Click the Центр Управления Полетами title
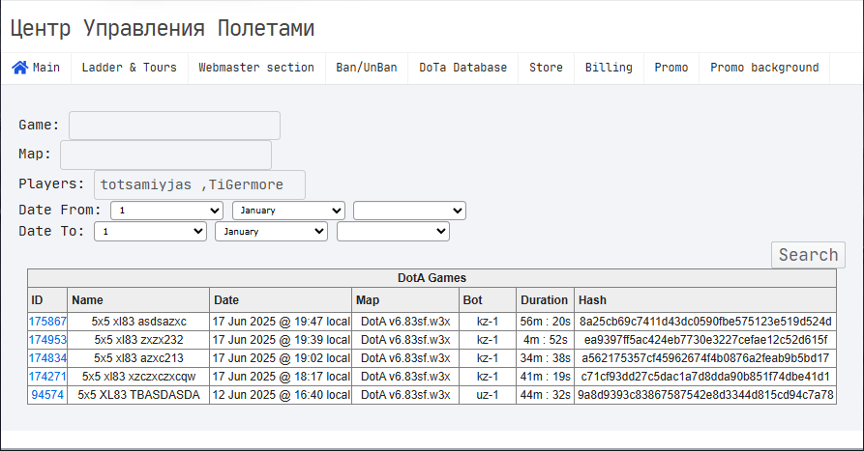Screen dimensions: 864x451 point(162,28)
